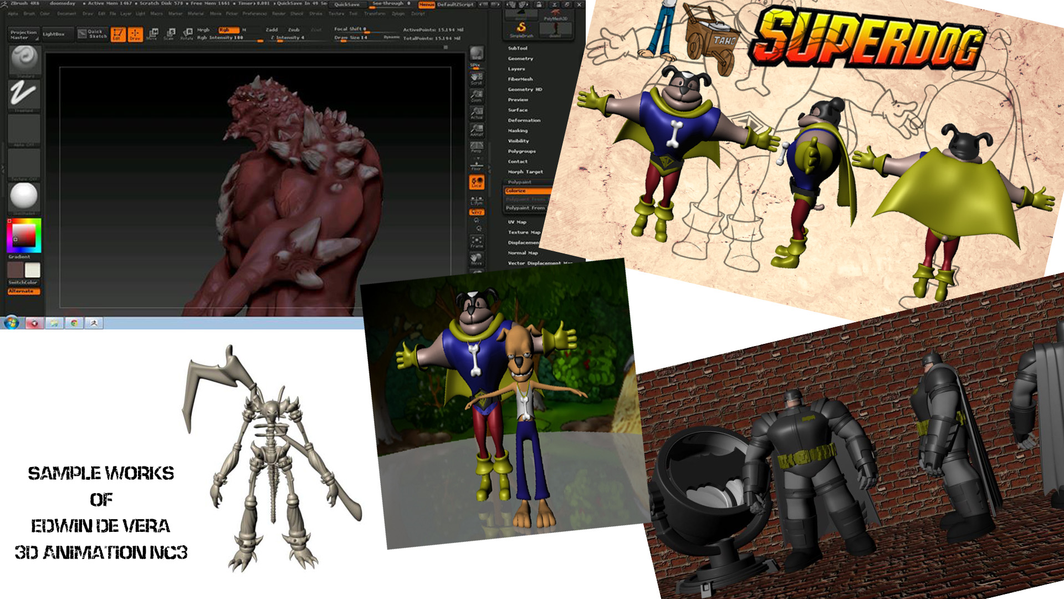1064x599 pixels.
Task: Expand the SubTool palette section
Action: click(518, 48)
